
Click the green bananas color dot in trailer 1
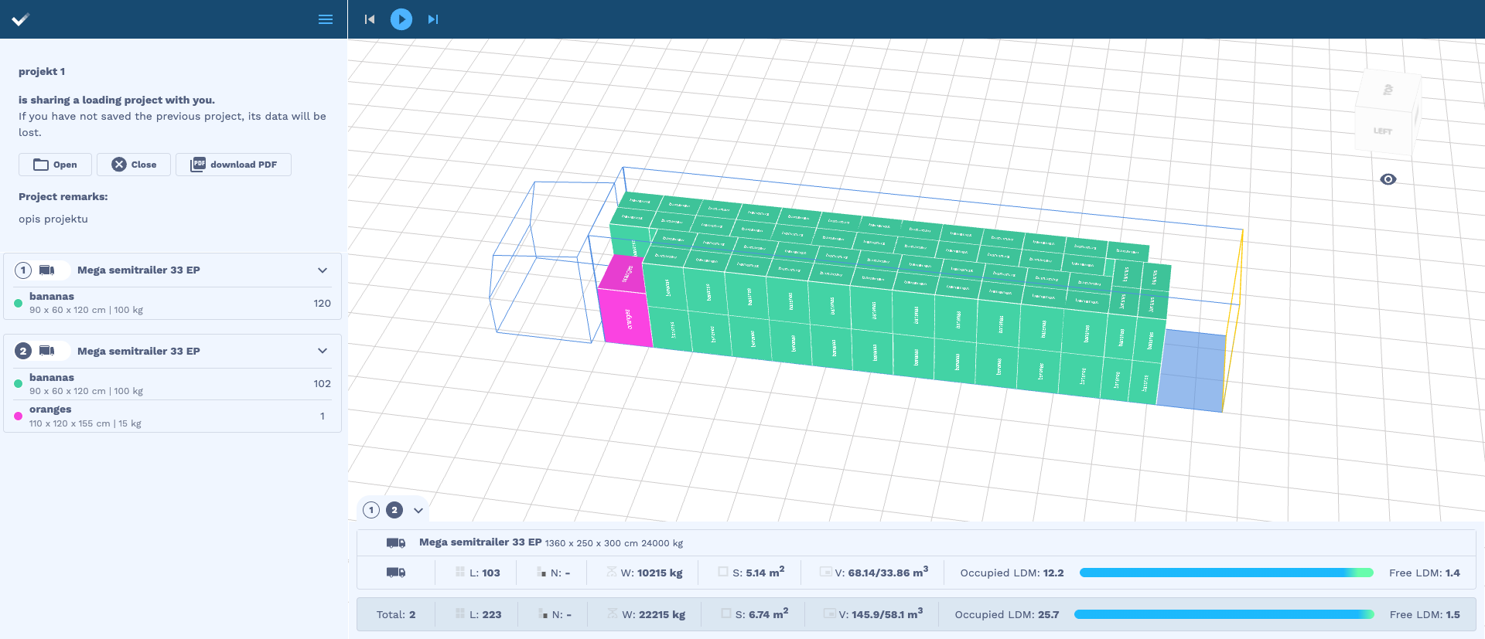(18, 303)
